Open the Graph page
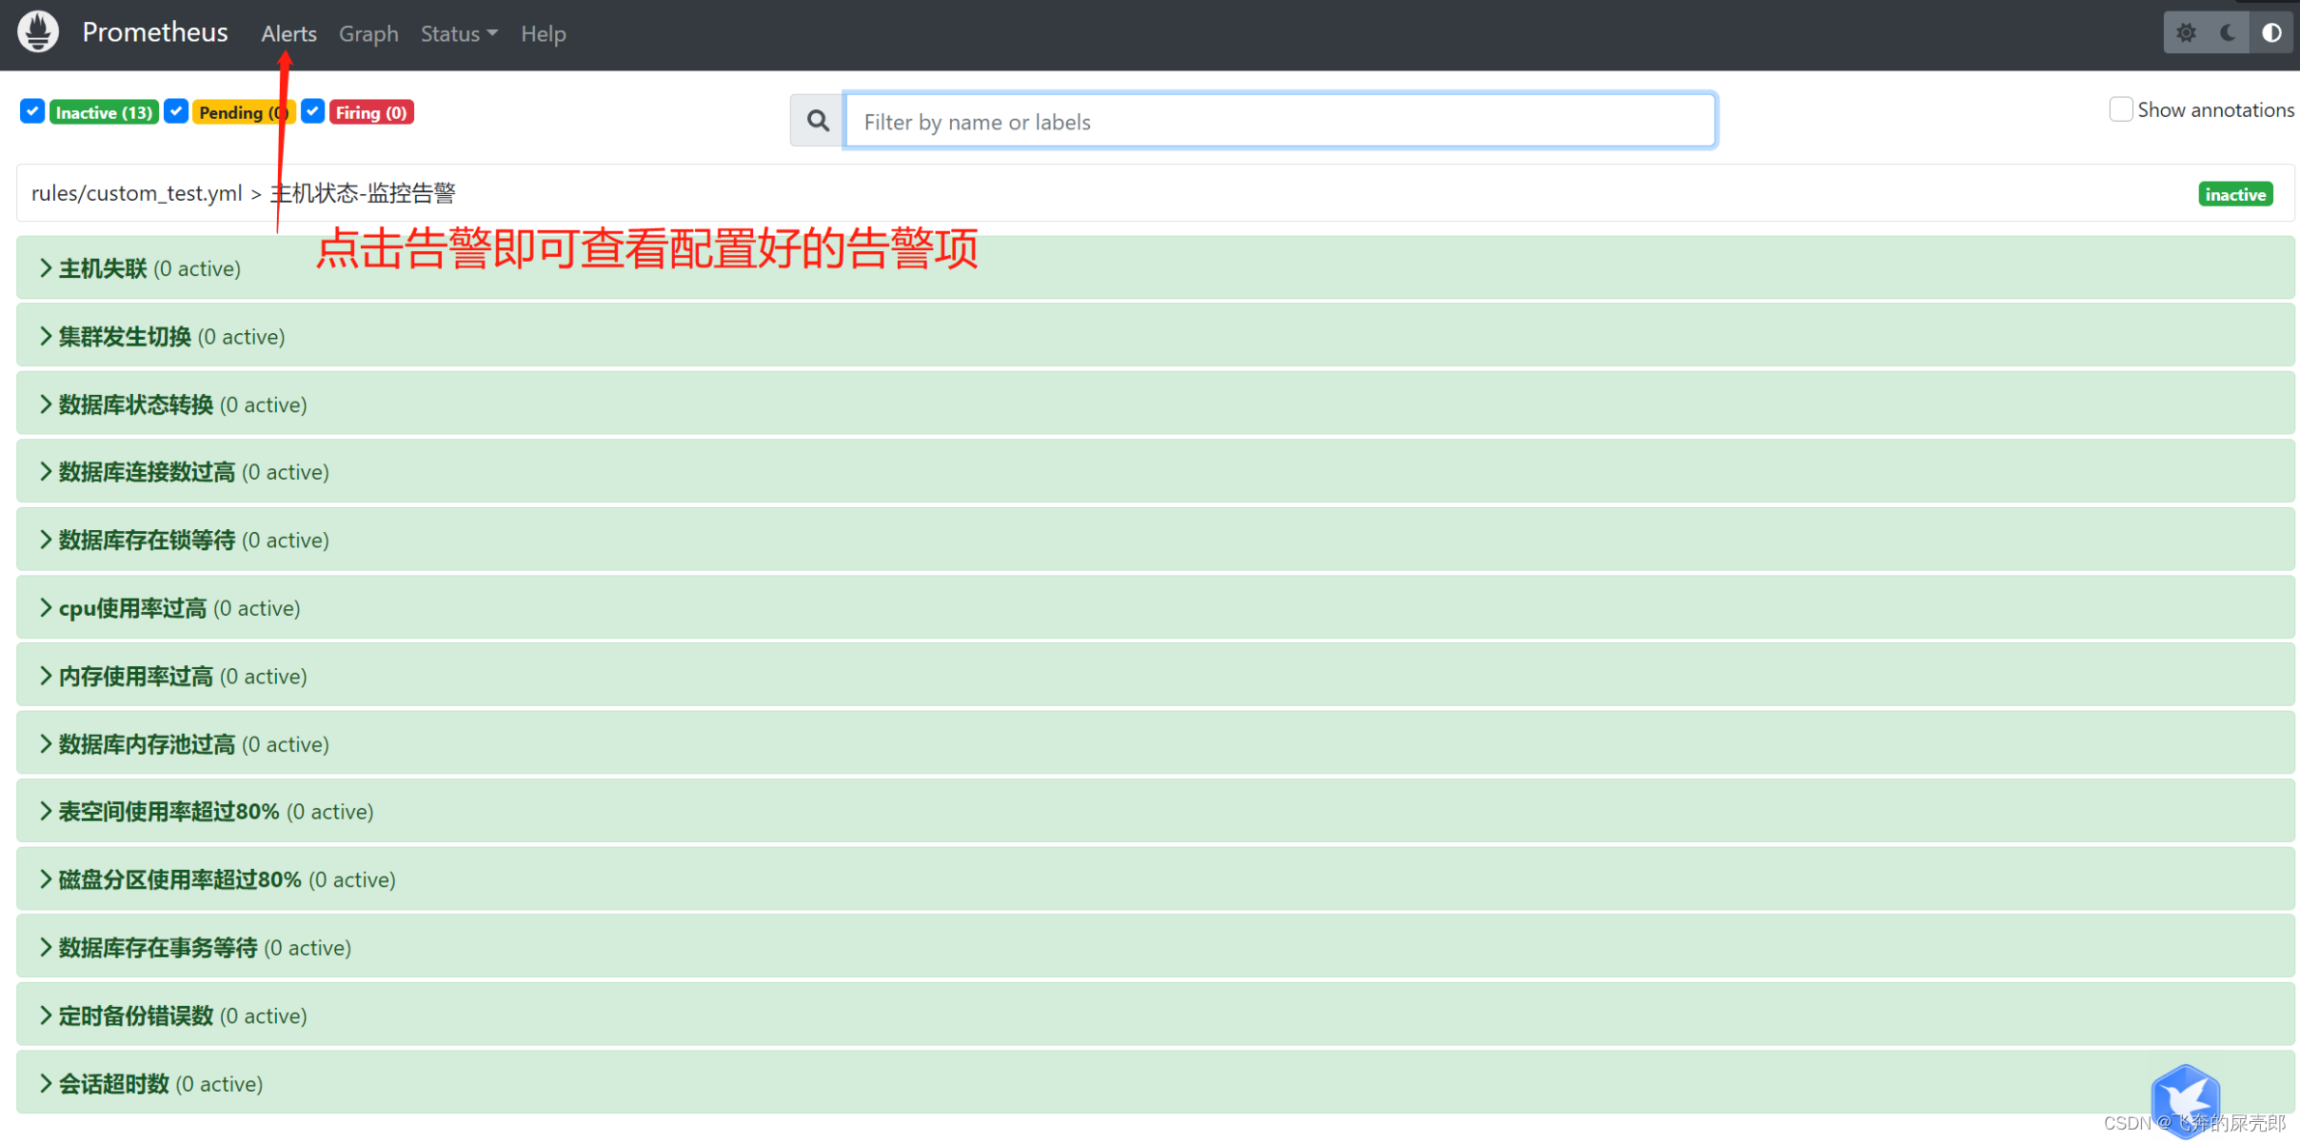Image resolution: width=2300 pixels, height=1141 pixels. click(368, 33)
